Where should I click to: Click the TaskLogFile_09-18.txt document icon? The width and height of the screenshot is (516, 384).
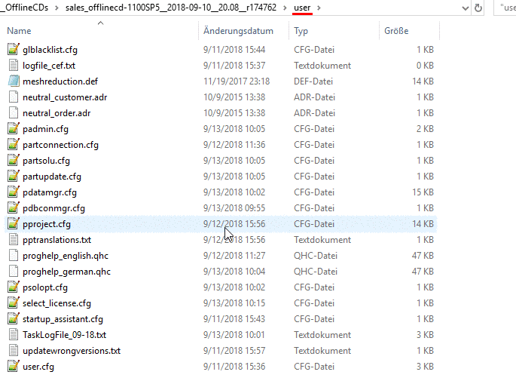pyautogui.click(x=13, y=334)
